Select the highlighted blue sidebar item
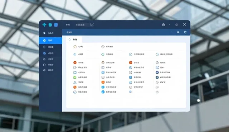Screen dimensions: 229x132 50,41
